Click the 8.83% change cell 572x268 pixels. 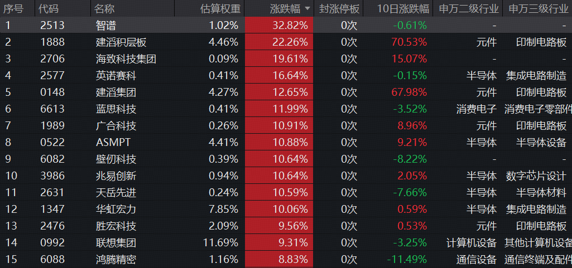tap(279, 259)
